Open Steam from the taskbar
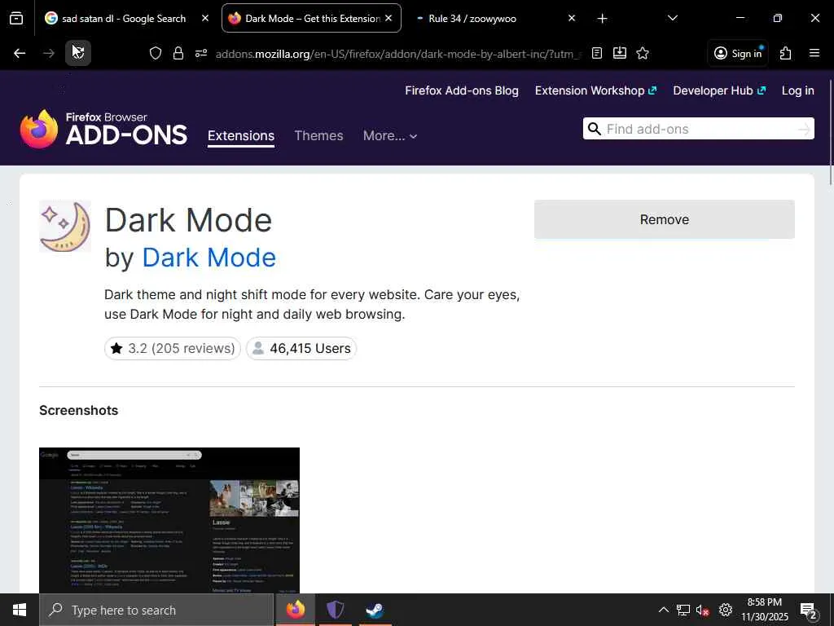The height and width of the screenshot is (626, 834). [375, 610]
